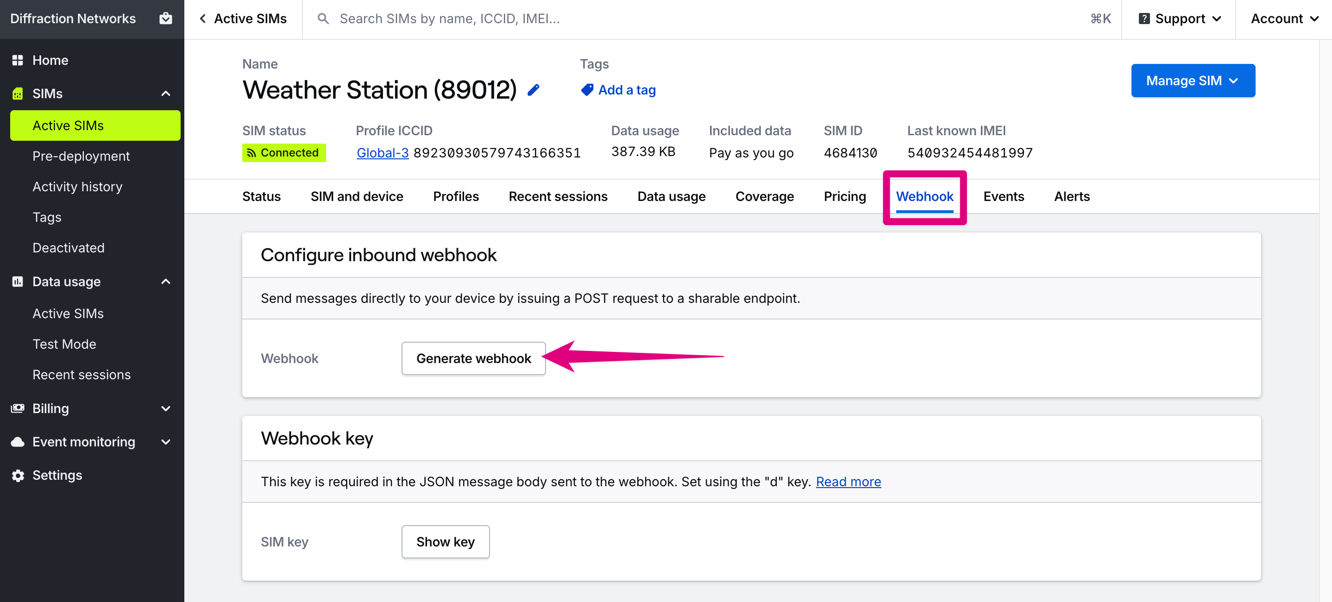This screenshot has width=1332, height=602.
Task: Open the Account dropdown menu
Action: click(x=1284, y=19)
